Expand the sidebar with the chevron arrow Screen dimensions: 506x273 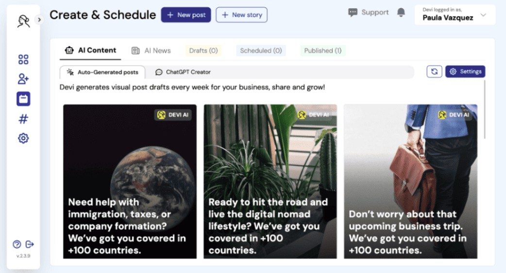(x=39, y=20)
